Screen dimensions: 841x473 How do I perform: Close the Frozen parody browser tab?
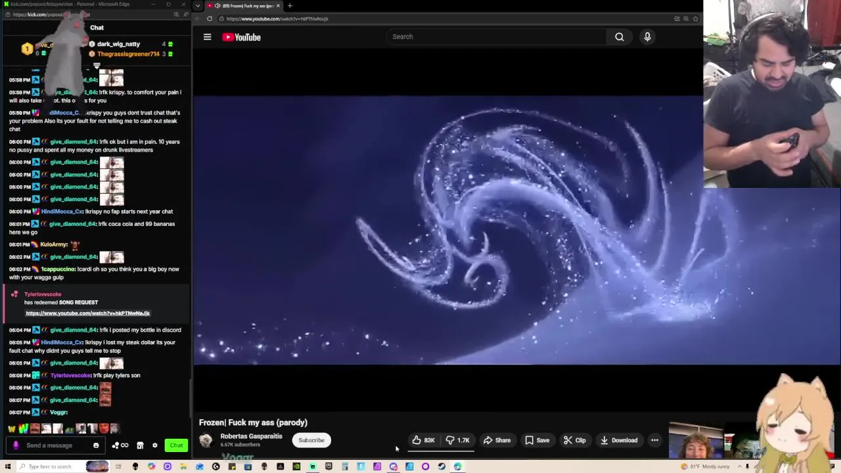[x=278, y=6]
